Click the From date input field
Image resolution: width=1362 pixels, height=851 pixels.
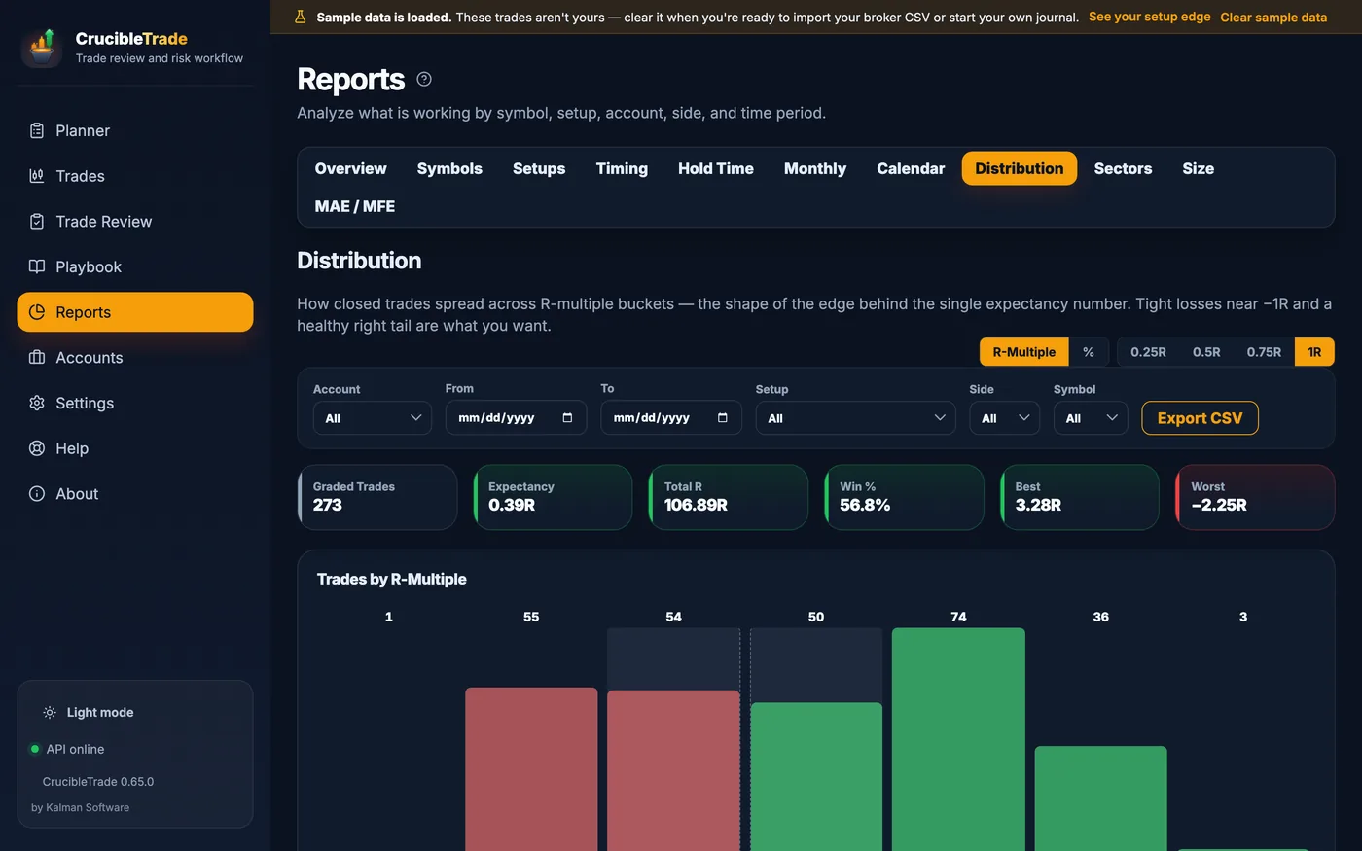pyautogui.click(x=516, y=418)
